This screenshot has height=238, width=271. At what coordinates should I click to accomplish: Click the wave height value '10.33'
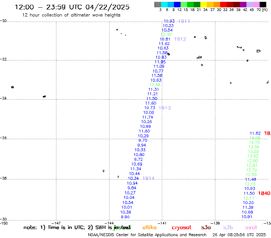140,150
